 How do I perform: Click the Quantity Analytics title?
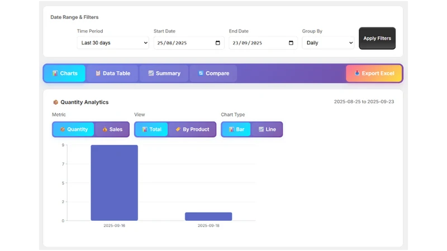(x=84, y=102)
